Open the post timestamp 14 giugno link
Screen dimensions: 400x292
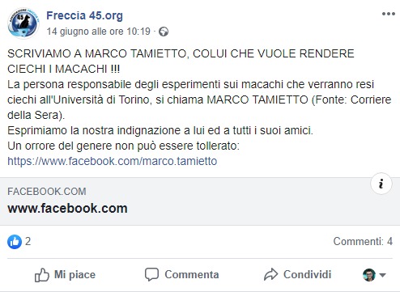tap(99, 32)
